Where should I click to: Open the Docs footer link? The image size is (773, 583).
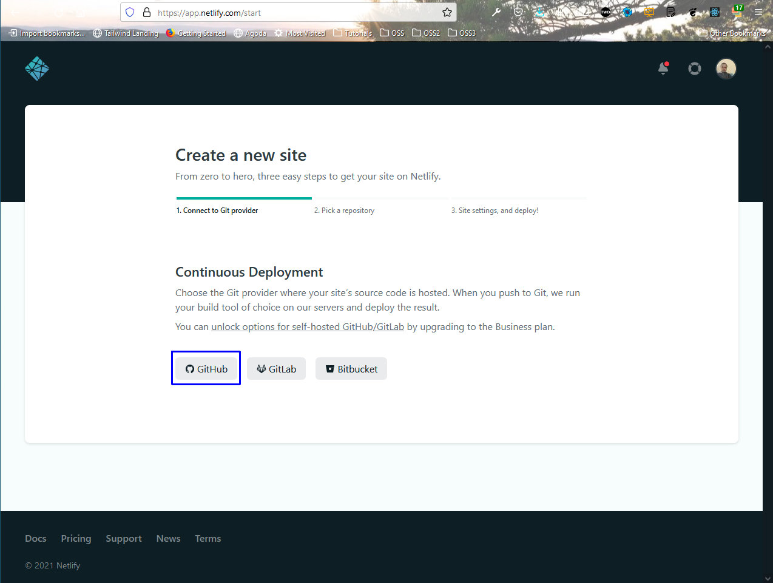(x=36, y=539)
